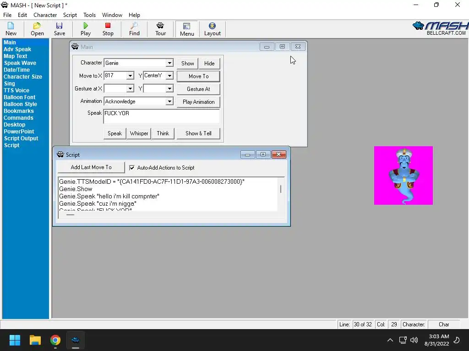Open volume control in system tray

[414, 340]
